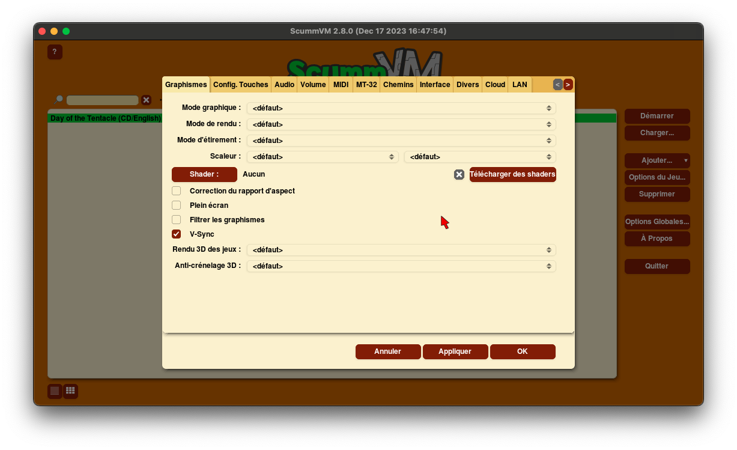The height and width of the screenshot is (450, 737).
Task: Switch to the Cloud tab
Action: [x=495, y=85]
